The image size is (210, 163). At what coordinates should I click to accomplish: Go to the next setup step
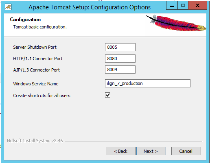point(151,151)
